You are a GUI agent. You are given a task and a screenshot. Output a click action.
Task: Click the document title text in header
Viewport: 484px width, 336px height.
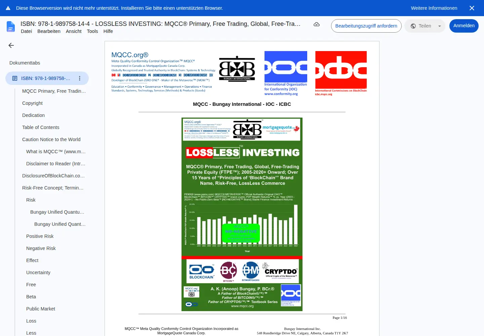click(x=160, y=24)
